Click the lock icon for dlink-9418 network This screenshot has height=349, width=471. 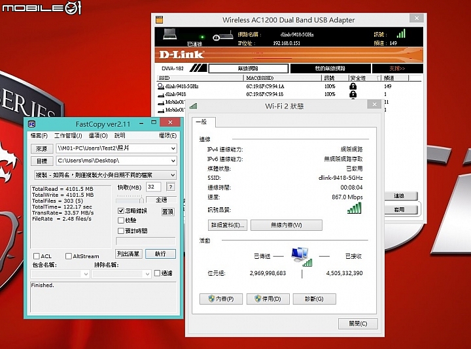coord(353,94)
